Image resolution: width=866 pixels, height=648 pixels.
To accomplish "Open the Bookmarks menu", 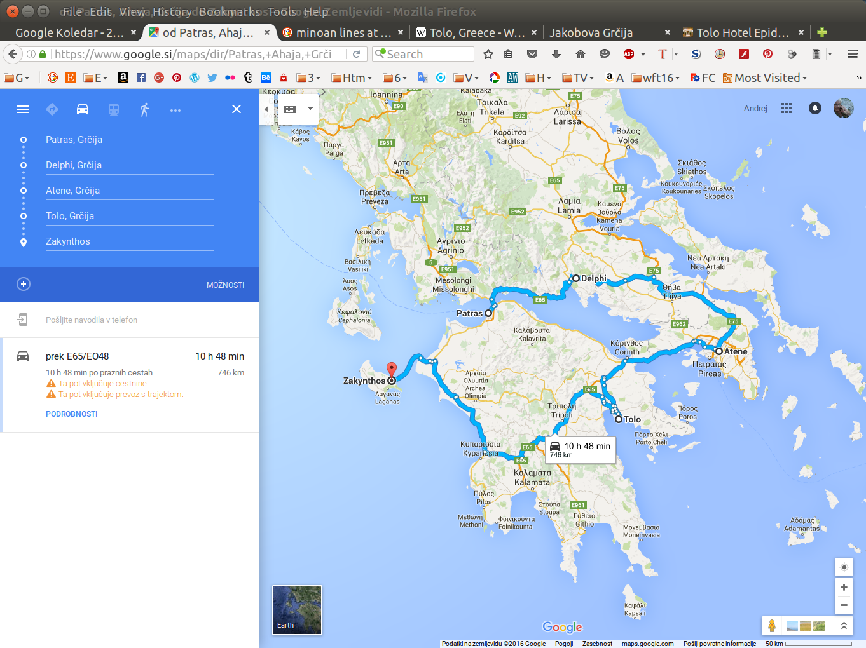I will coord(230,11).
